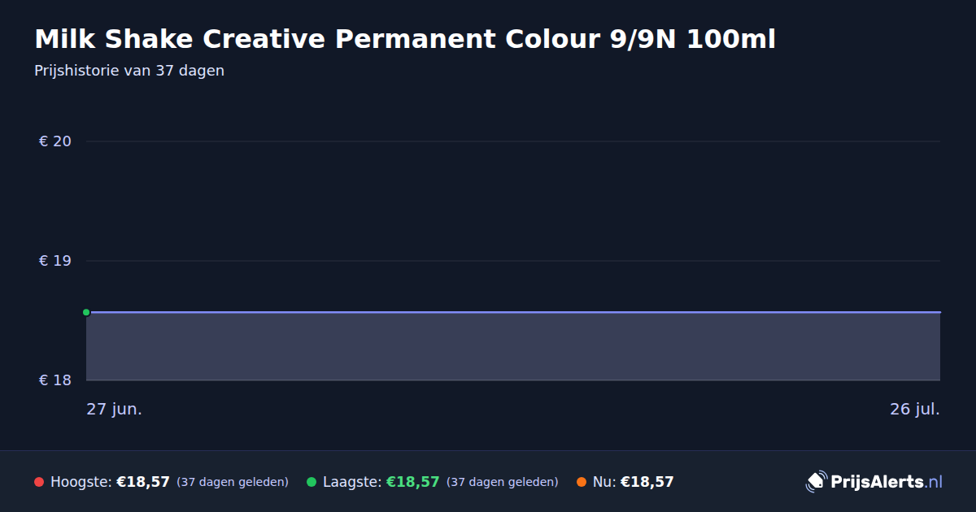This screenshot has width=976, height=512.
Task: Click the orange Nu legend dot
Action: tap(582, 482)
